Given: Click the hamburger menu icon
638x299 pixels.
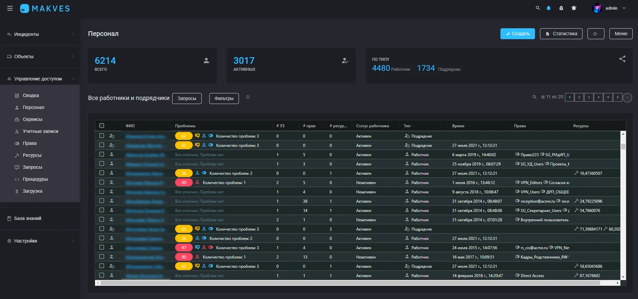Looking at the screenshot, I should tap(10, 8).
